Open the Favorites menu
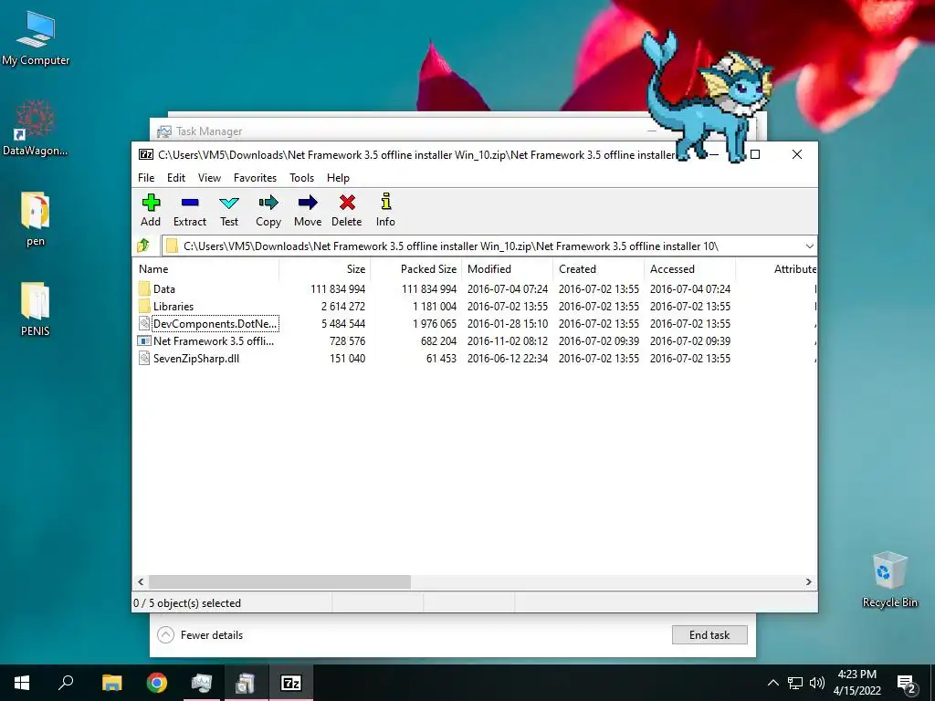The width and height of the screenshot is (935, 701). [x=256, y=178]
